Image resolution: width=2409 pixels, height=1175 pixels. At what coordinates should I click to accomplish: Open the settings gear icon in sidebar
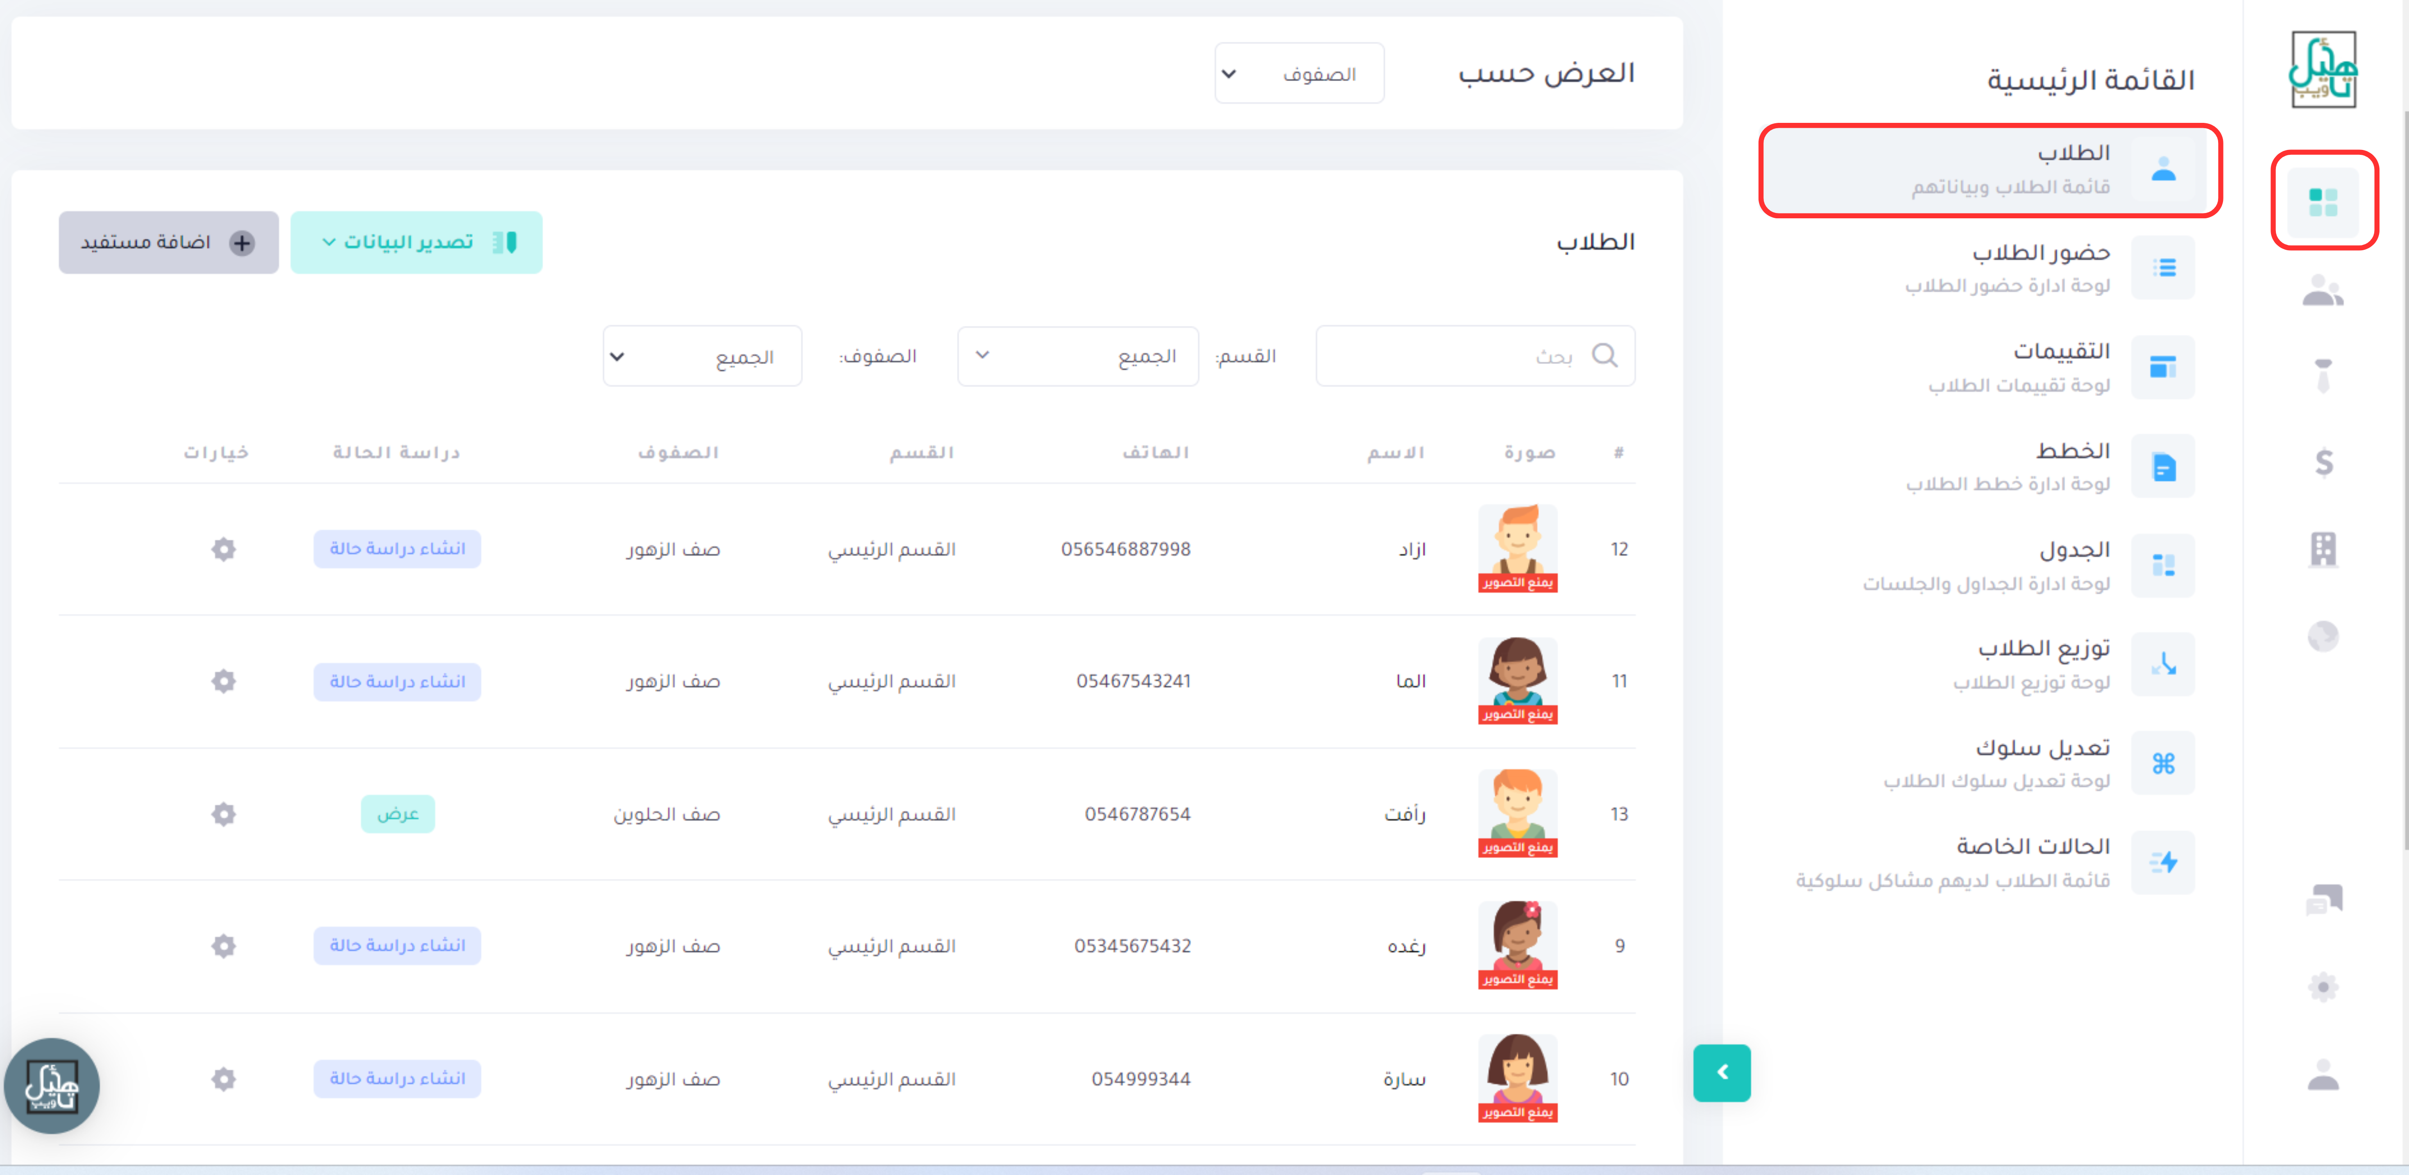pyautogui.click(x=2323, y=987)
